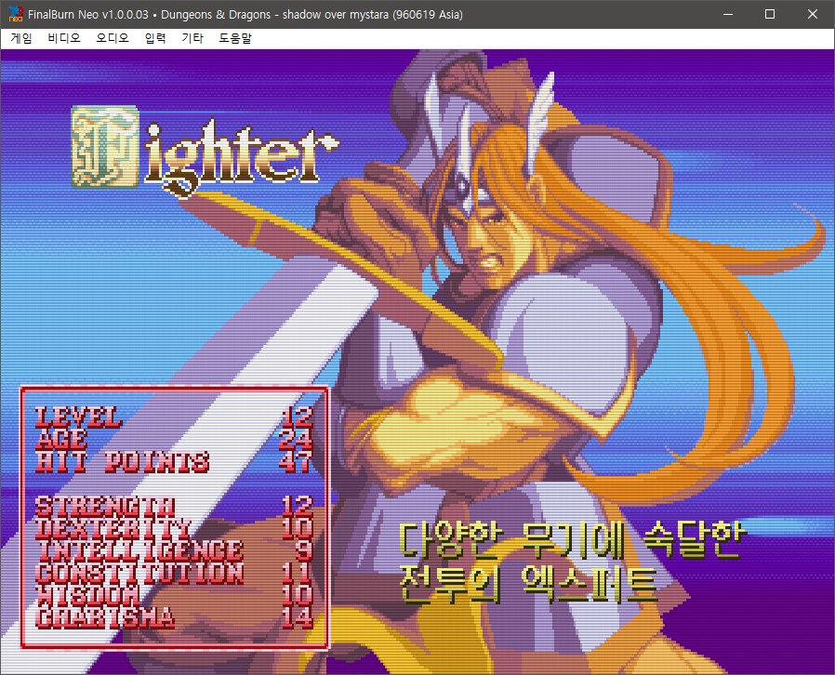This screenshot has height=675, width=835.
Task: Click the HIT POINTS stat row
Action: (x=174, y=462)
